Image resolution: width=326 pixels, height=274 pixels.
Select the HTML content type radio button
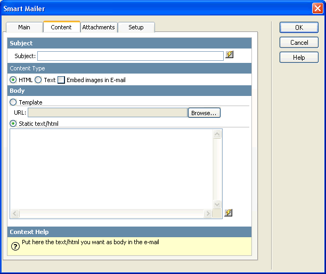(13, 79)
